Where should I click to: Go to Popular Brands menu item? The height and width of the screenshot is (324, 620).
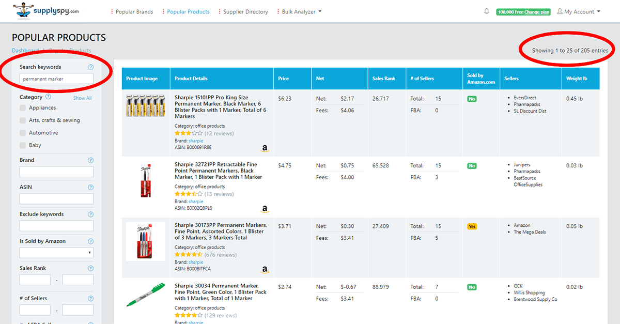(132, 12)
